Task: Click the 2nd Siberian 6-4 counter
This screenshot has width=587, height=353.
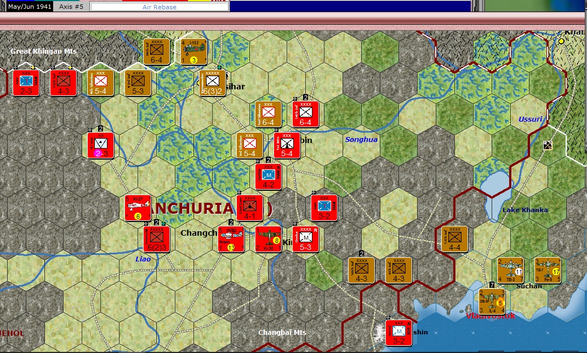Action: coord(268,114)
